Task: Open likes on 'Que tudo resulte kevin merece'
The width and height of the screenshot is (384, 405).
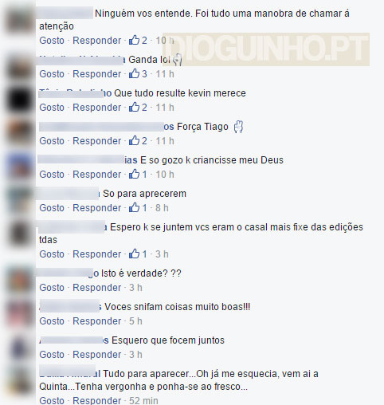Action: [x=138, y=107]
